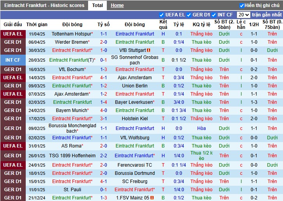The height and width of the screenshot is (201, 283).
Task: Click Borussia Monchengladbach team name
Action: click(72, 128)
